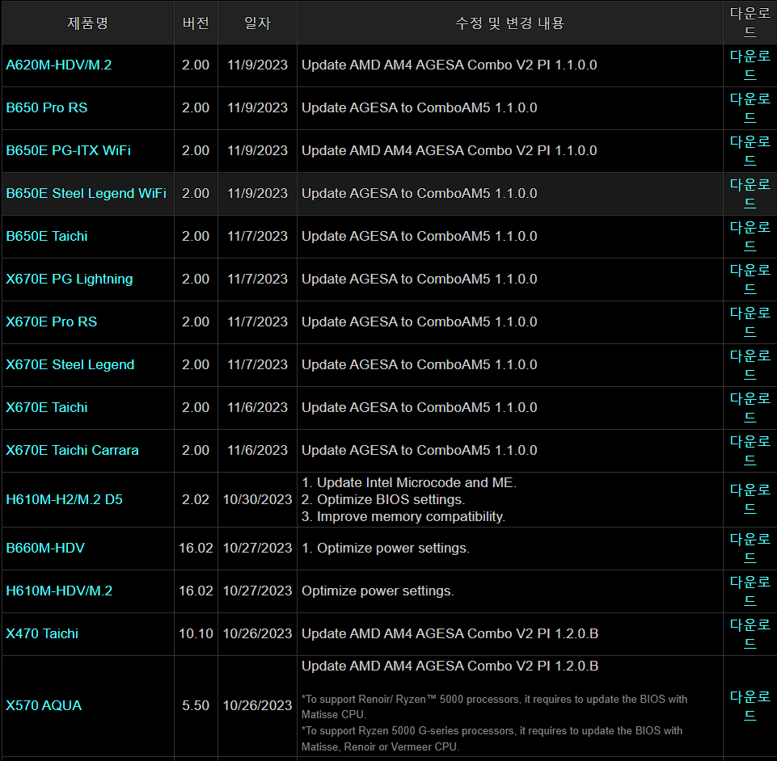Open the X670E Pro RS product link
Viewport: 777px width, 761px height.
click(x=52, y=322)
